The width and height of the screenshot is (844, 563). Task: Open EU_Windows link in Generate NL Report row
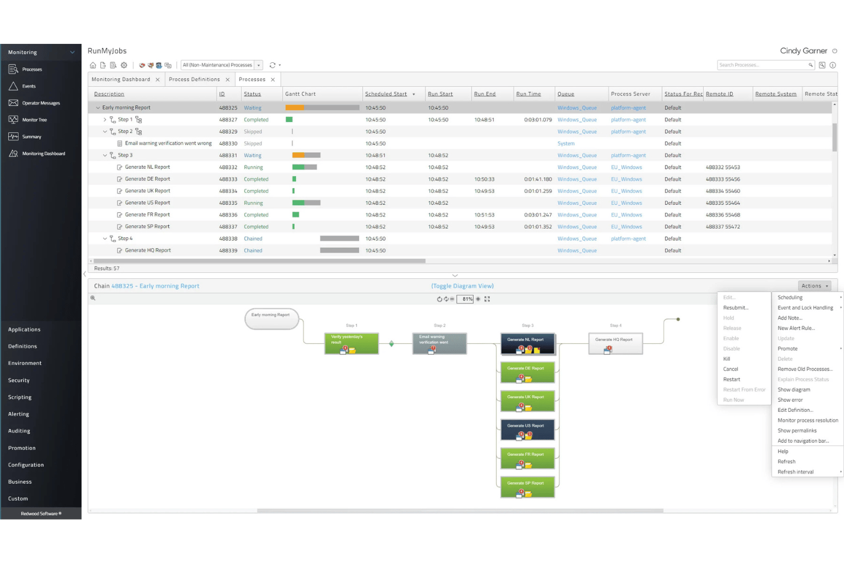click(626, 167)
